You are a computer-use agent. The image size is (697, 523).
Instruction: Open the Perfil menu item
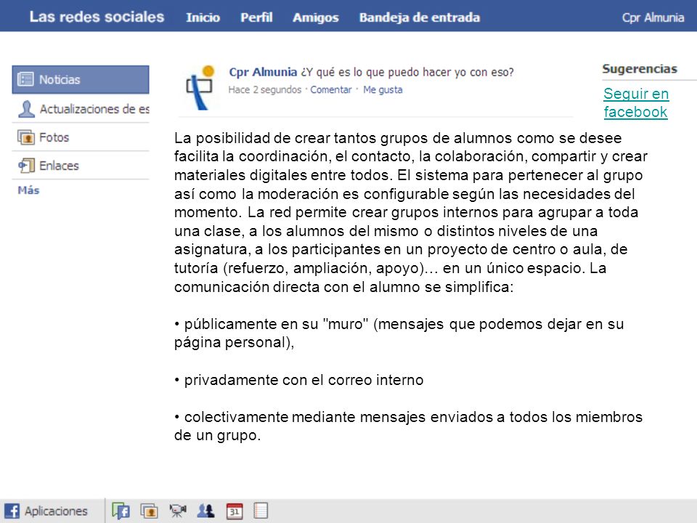pos(256,17)
